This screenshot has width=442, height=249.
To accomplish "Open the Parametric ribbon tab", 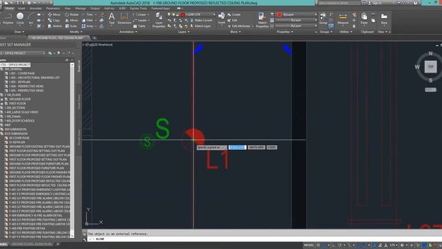I will click(x=53, y=8).
